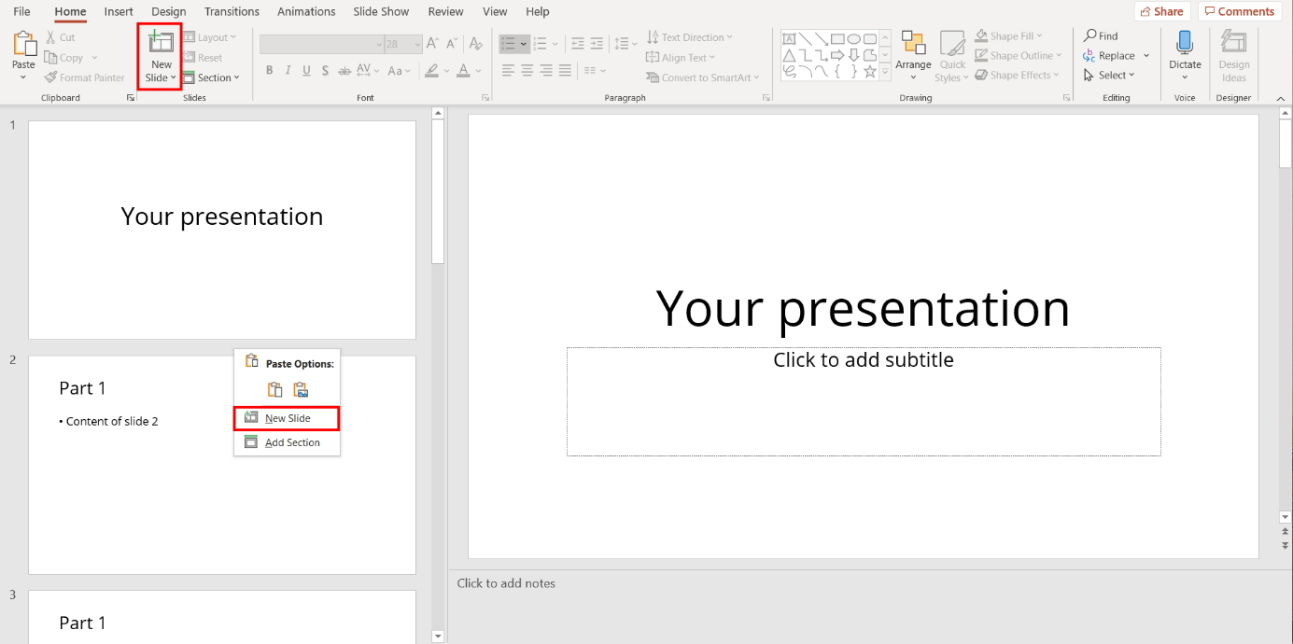Toggle italic text formatting
This screenshot has width=1293, height=644.
coord(288,70)
